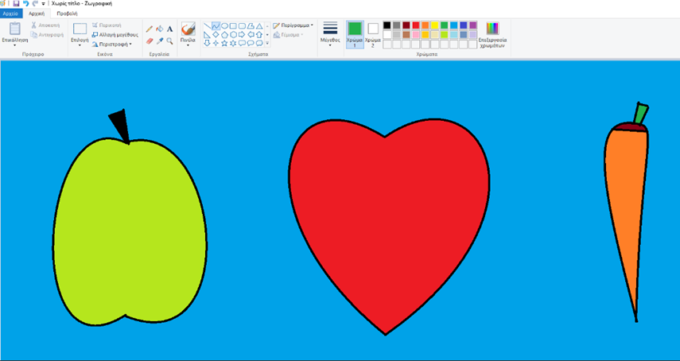Click the Save icon in quick access toolbar

(15, 4)
